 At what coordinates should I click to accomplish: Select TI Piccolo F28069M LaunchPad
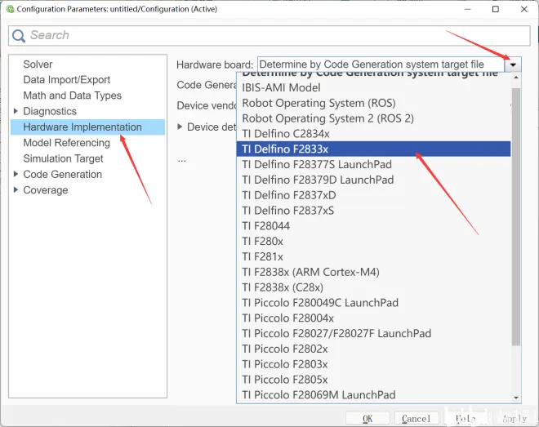374,394
